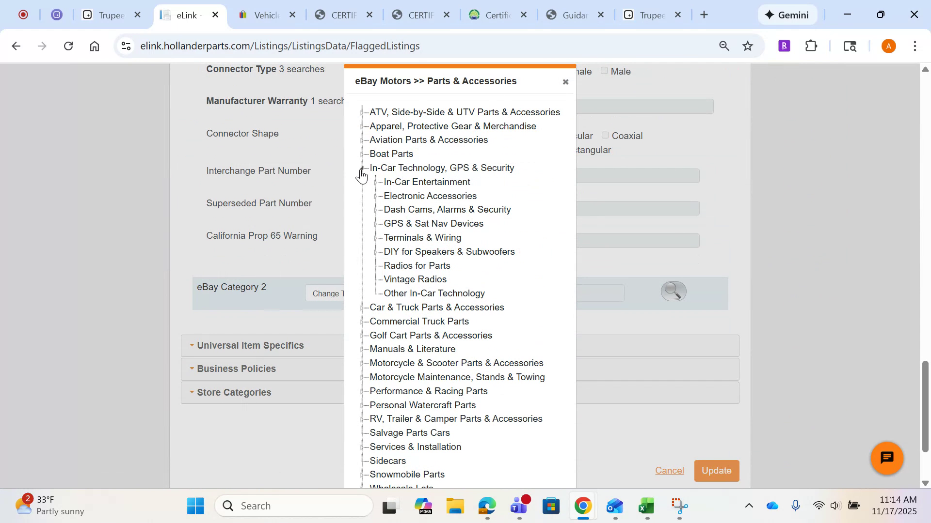The width and height of the screenshot is (931, 523).
Task: Open the chat support bubble
Action: click(x=886, y=458)
